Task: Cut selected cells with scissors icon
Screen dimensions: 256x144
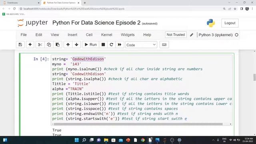Action: 40,44
